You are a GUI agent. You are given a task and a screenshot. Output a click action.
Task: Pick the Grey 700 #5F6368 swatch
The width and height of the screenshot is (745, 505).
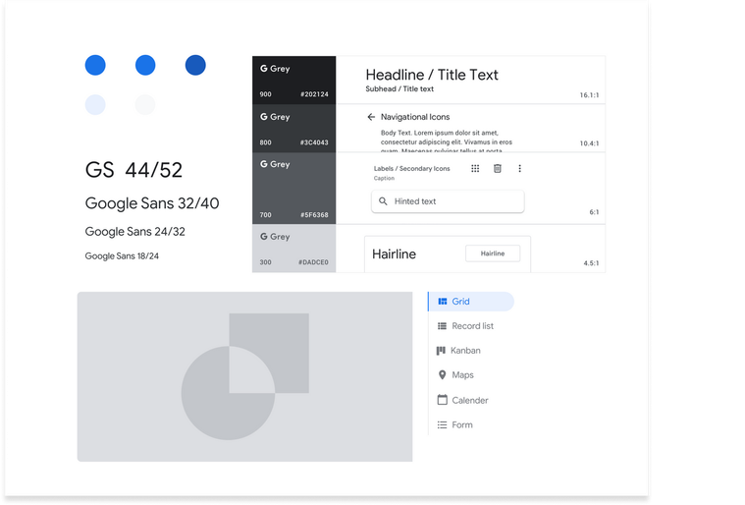(294, 189)
